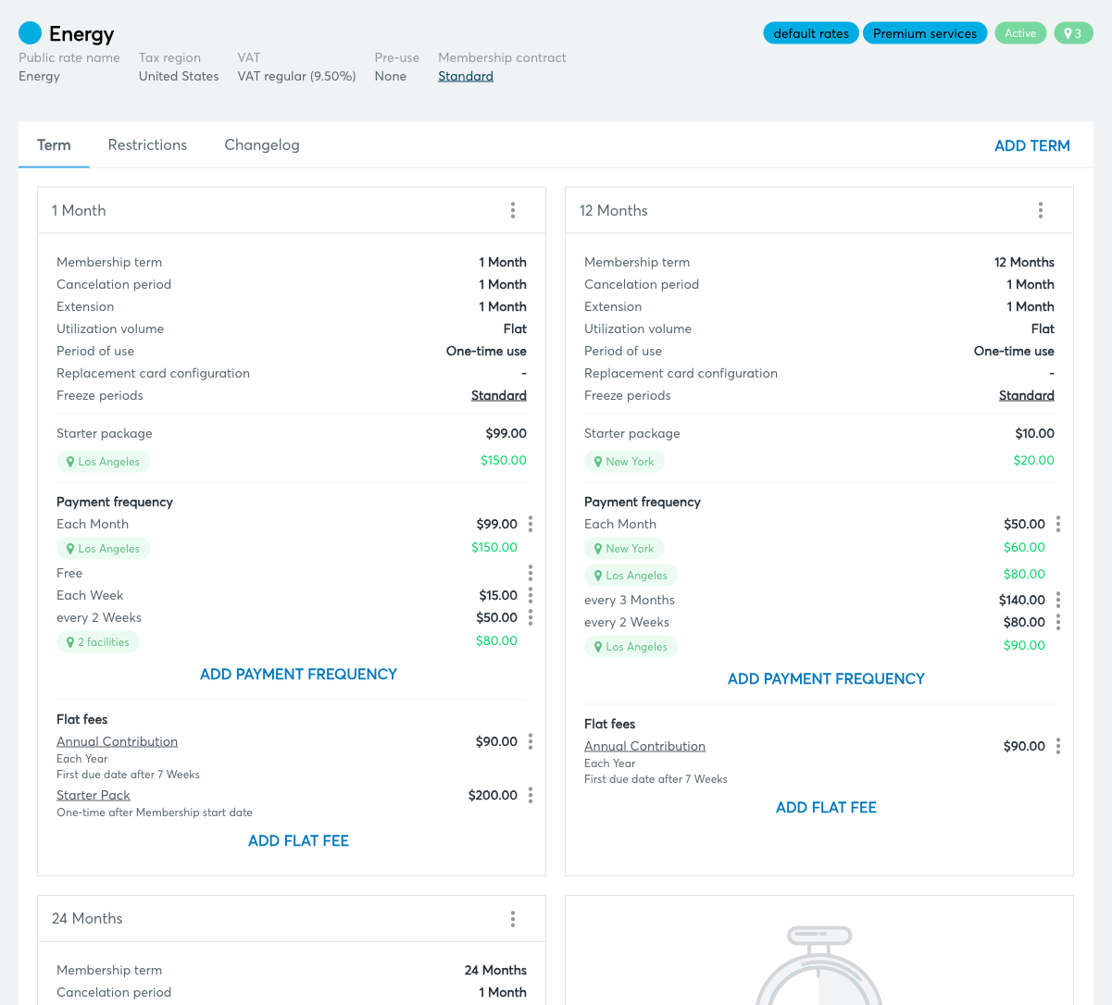
Task: Click the default rates badge
Action: click(x=811, y=33)
